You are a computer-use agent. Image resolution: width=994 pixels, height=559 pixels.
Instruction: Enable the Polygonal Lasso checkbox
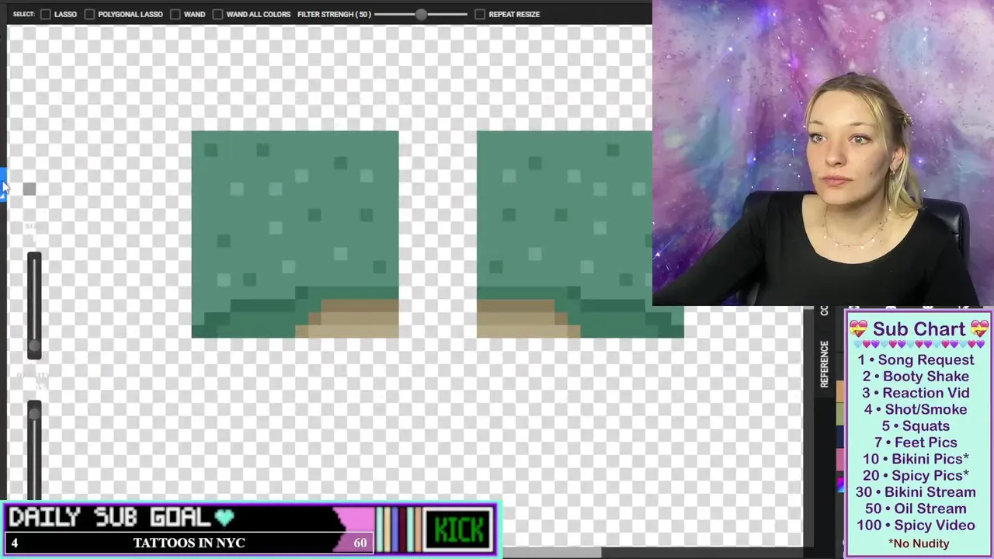[x=89, y=14]
